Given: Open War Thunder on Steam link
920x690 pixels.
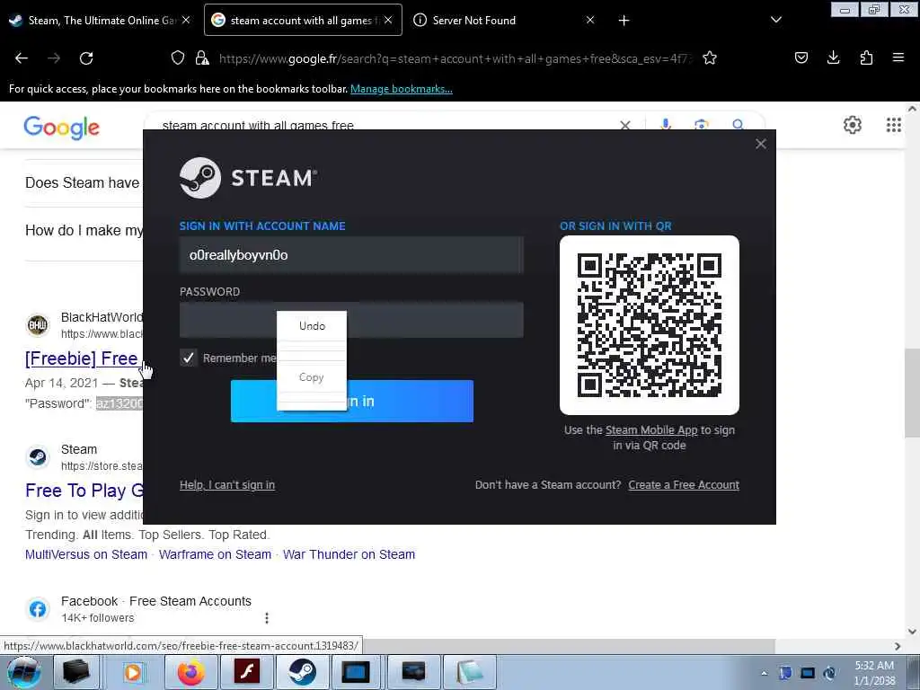Looking at the screenshot, I should 349,554.
